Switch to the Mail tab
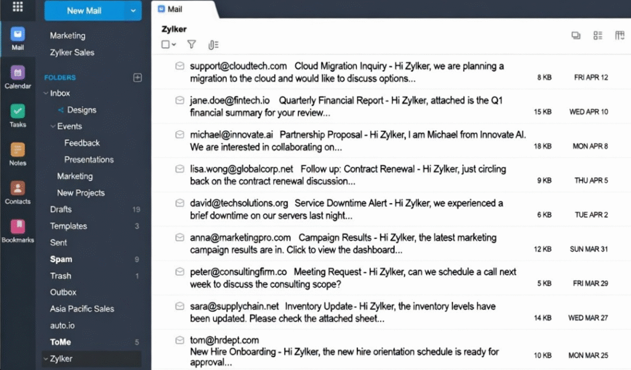The image size is (631, 370). [173, 9]
